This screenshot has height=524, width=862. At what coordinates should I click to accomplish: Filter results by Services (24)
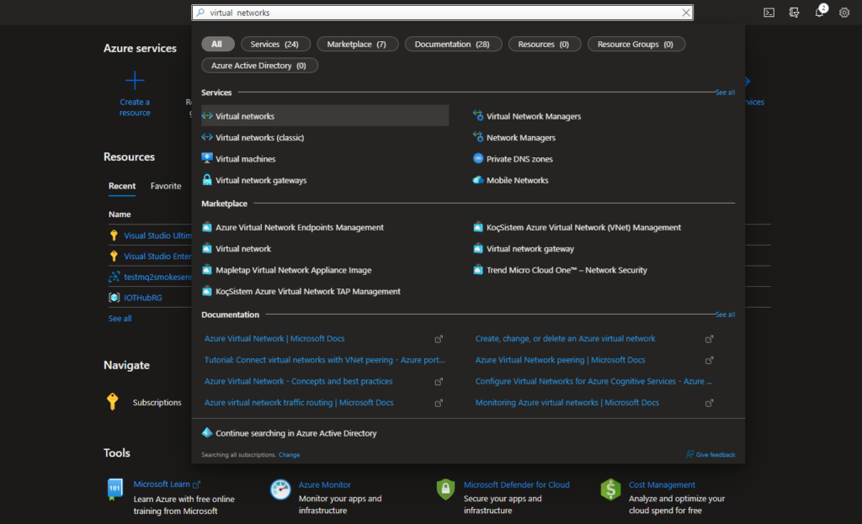(275, 44)
